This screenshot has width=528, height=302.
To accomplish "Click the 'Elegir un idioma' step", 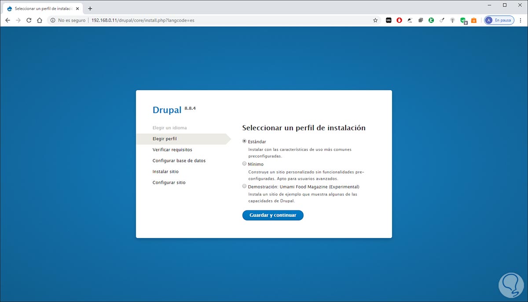I will coord(170,128).
